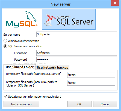
Task: Choose the MySQL server type logo
Action: pos(22,19)
